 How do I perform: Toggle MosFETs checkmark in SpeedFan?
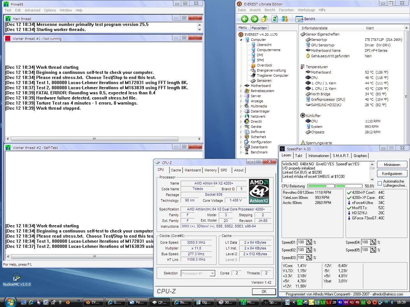pos(349,208)
